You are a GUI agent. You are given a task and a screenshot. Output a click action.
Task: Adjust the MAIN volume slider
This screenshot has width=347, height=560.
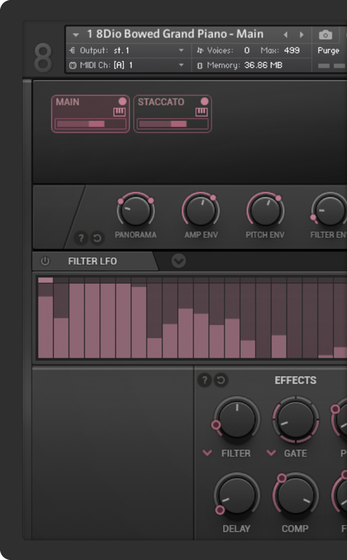click(90, 124)
